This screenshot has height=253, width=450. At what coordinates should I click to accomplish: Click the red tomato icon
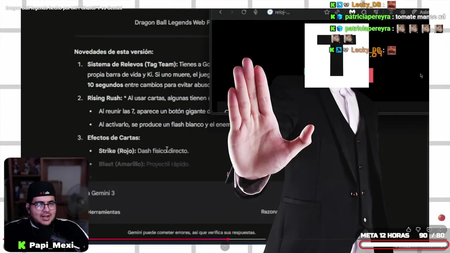pos(442,218)
